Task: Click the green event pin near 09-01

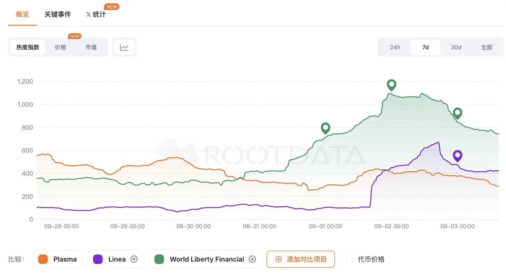Action: [x=325, y=128]
